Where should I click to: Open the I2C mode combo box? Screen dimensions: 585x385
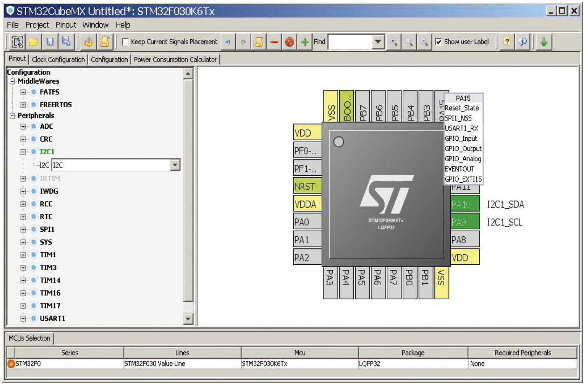click(175, 165)
